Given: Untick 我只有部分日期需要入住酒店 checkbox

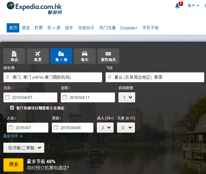Looking at the screenshot, I should click(12, 108).
